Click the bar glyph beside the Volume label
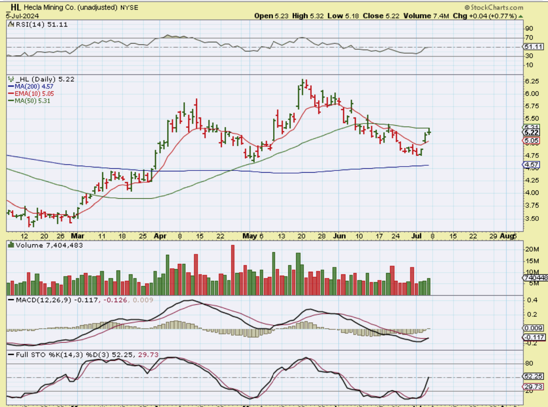This screenshot has width=548, height=407. point(11,245)
